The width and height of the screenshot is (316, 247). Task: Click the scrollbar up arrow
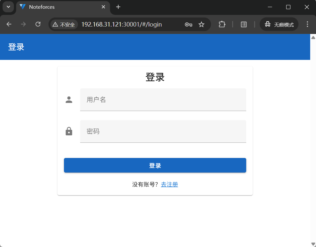click(313, 38)
